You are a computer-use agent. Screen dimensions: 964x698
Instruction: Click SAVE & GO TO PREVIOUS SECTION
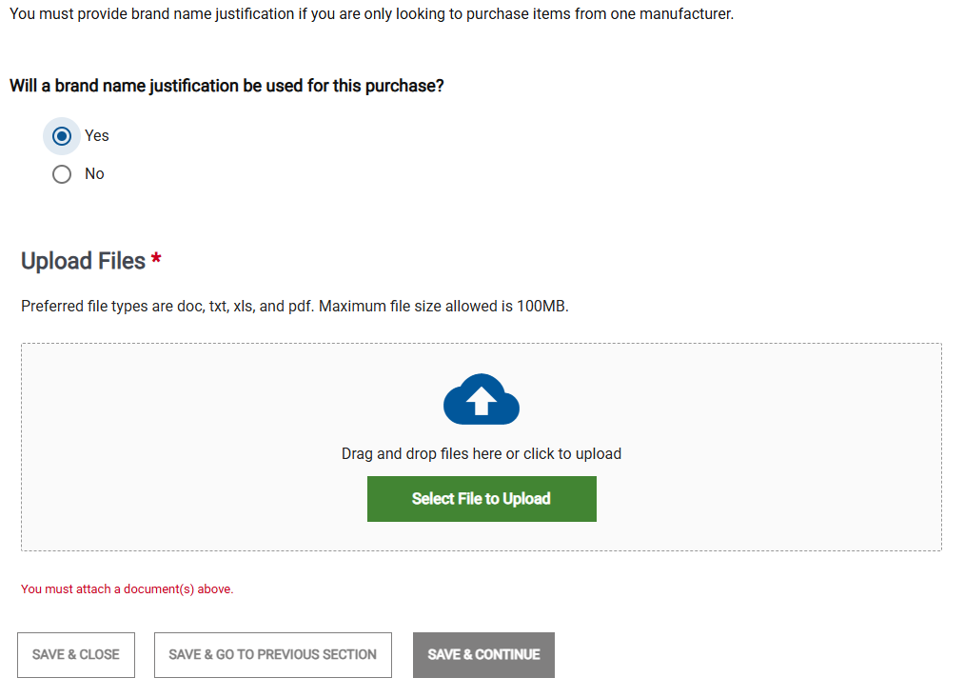272,654
